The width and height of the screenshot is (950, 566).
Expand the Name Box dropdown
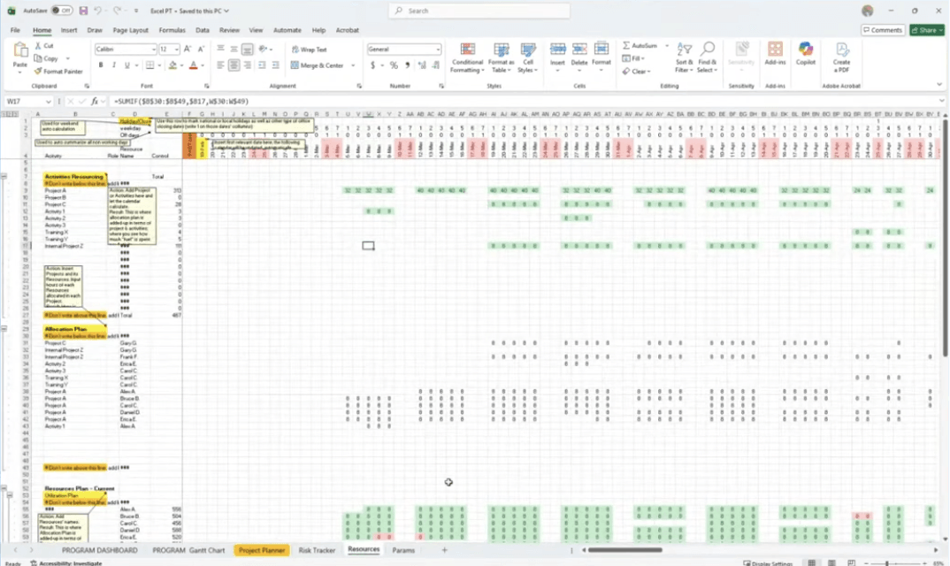click(48, 101)
